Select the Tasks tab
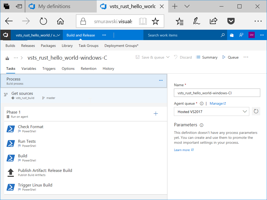Screen dimensions: 267x200 point(11,68)
